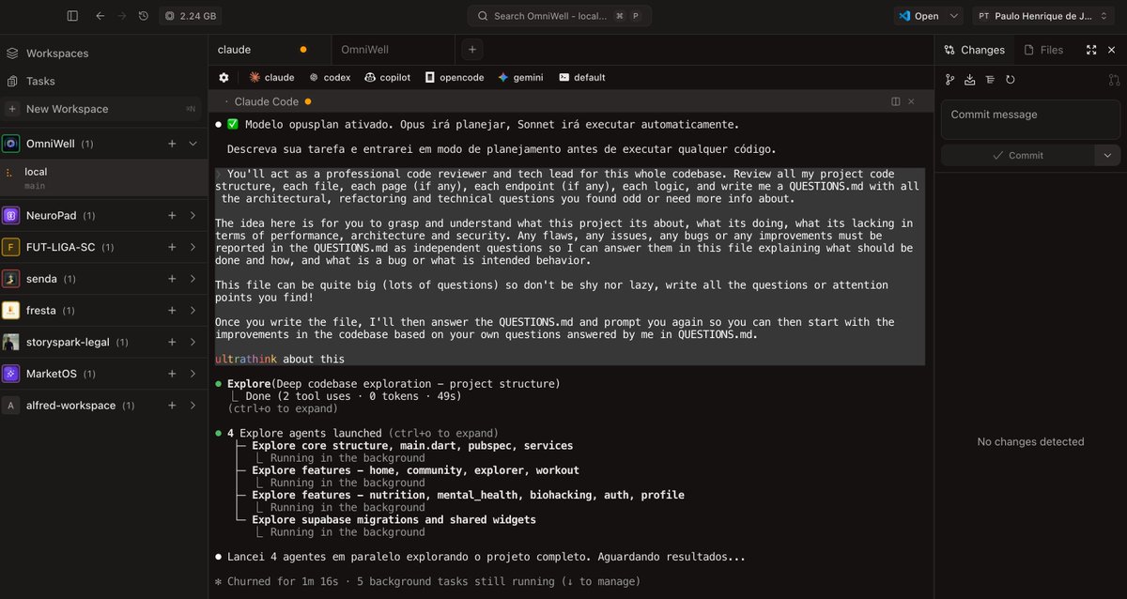The height and width of the screenshot is (599, 1127).
Task: Select the NeuroPad workspace
Action: (50, 216)
